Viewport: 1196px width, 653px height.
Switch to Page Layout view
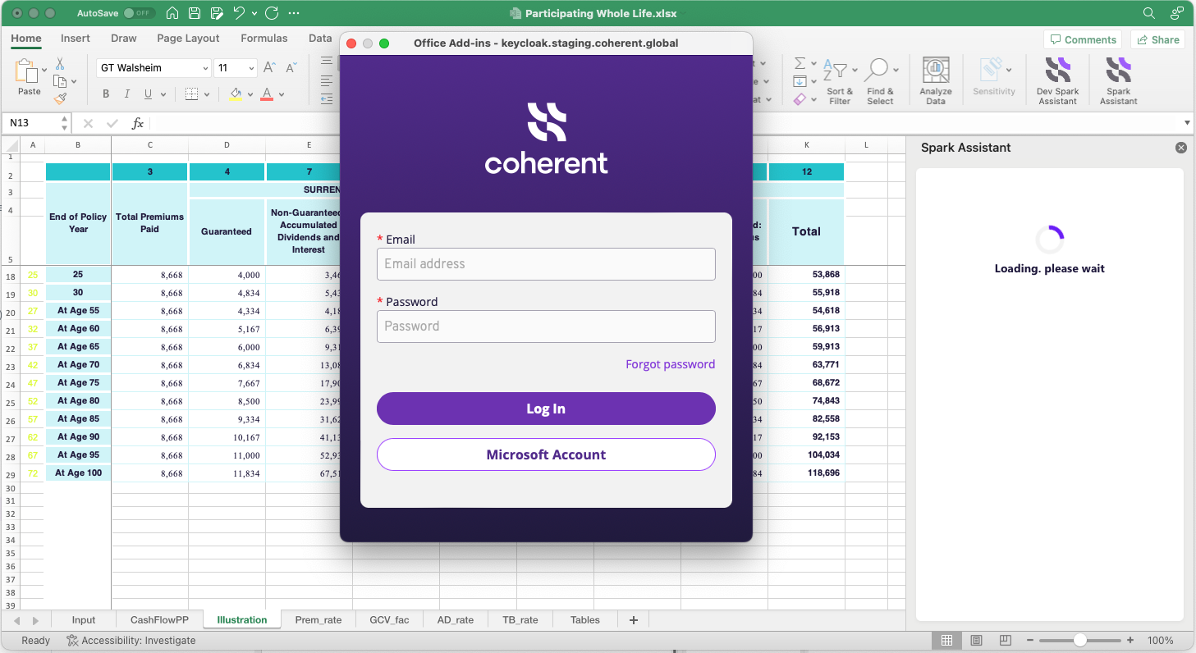tap(976, 640)
